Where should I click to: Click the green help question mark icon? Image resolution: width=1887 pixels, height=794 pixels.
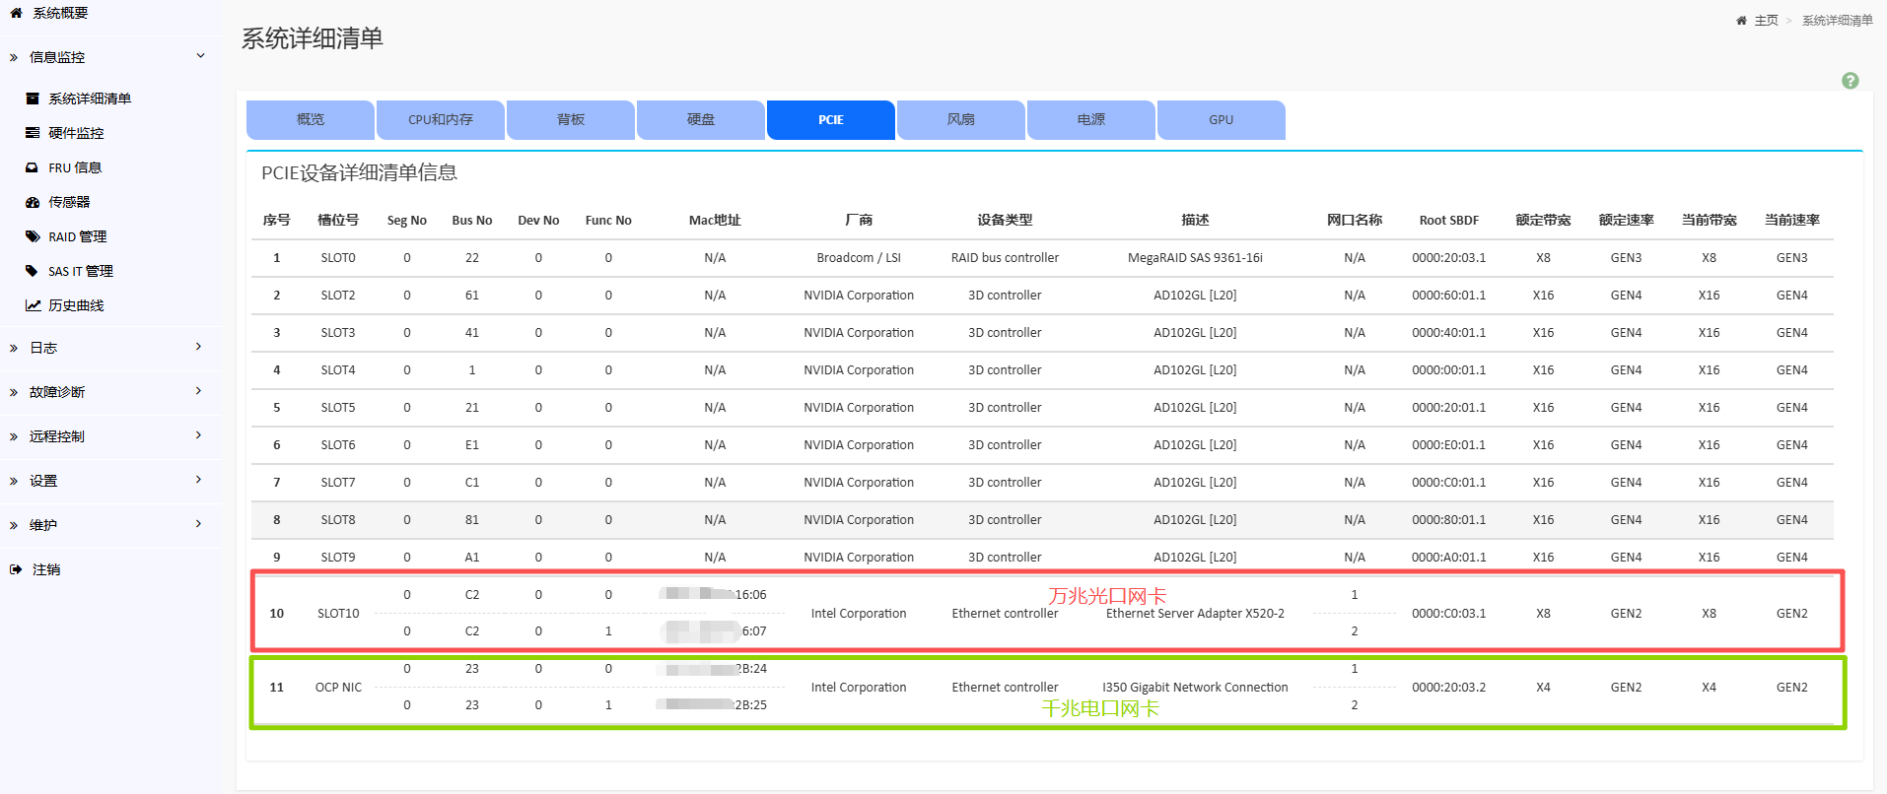pyautogui.click(x=1850, y=81)
